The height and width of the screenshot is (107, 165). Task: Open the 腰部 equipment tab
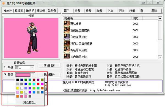click(134, 11)
